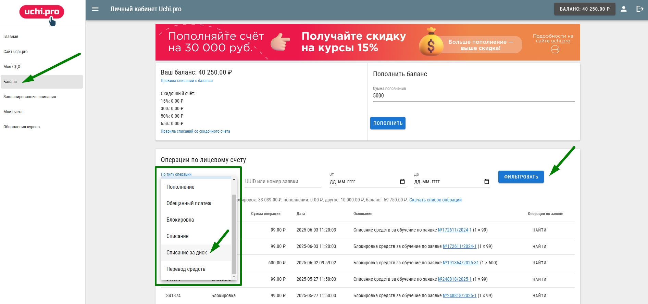This screenshot has width=648, height=304.
Task: Click Ваш баланс: 40 250.00 ₽ heading
Action: 196,72
